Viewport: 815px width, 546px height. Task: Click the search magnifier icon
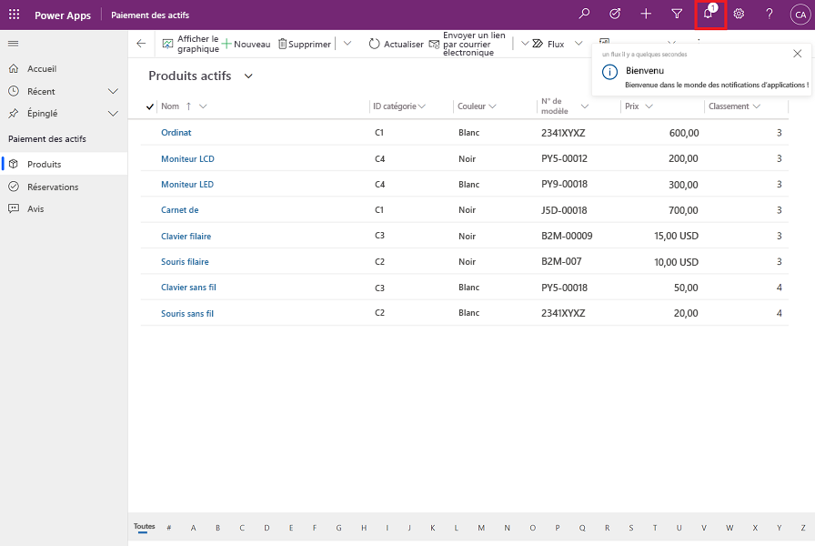(x=585, y=15)
